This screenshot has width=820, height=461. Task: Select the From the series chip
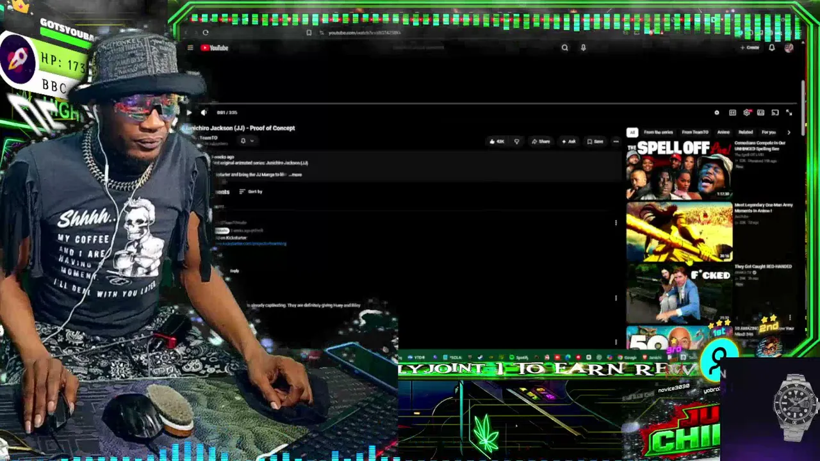point(659,133)
